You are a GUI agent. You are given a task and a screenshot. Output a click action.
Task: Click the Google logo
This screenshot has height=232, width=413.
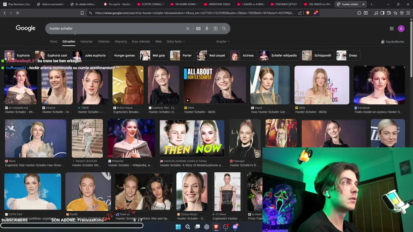coord(25,28)
